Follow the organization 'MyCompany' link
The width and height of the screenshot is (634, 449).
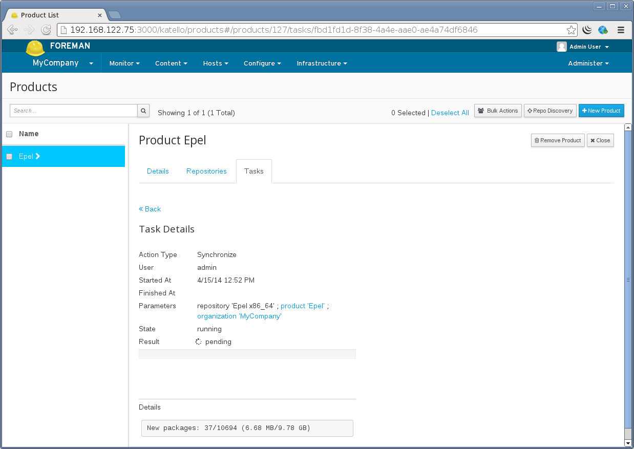[239, 316]
